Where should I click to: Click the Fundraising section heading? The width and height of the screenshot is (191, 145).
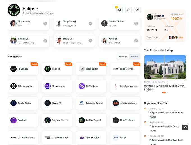tap(15, 57)
